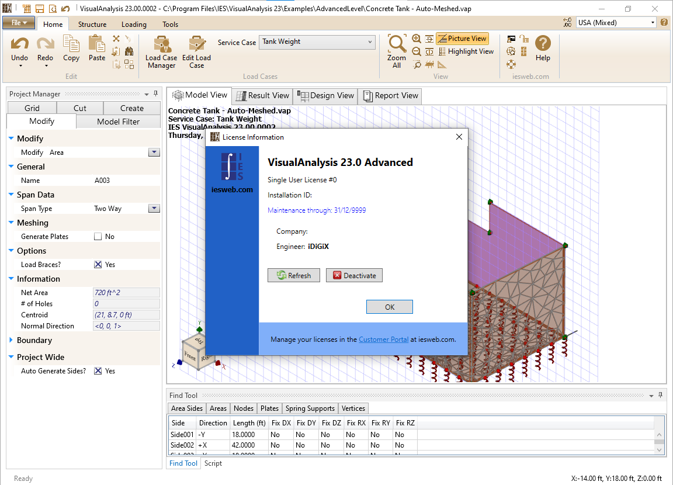Click the view orientation cube in the model view

(x=198, y=352)
